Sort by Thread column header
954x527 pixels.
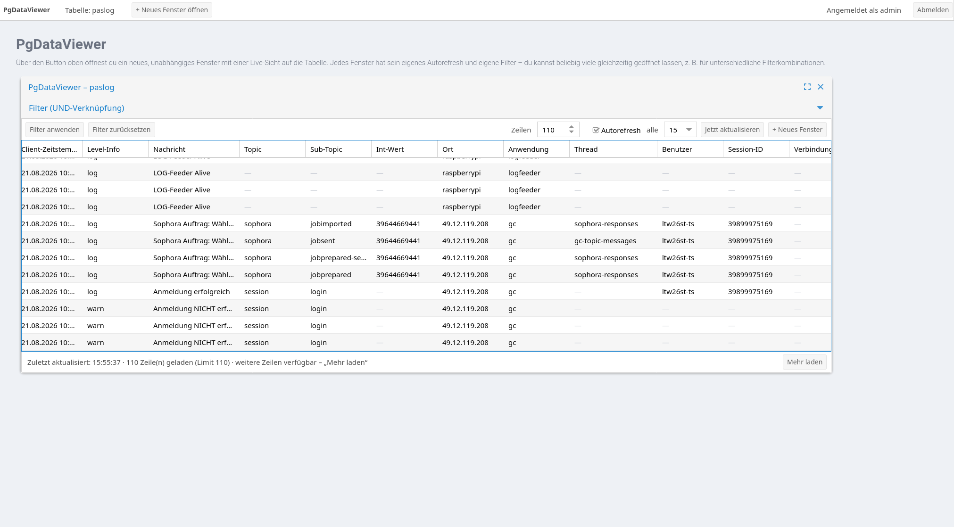[613, 149]
